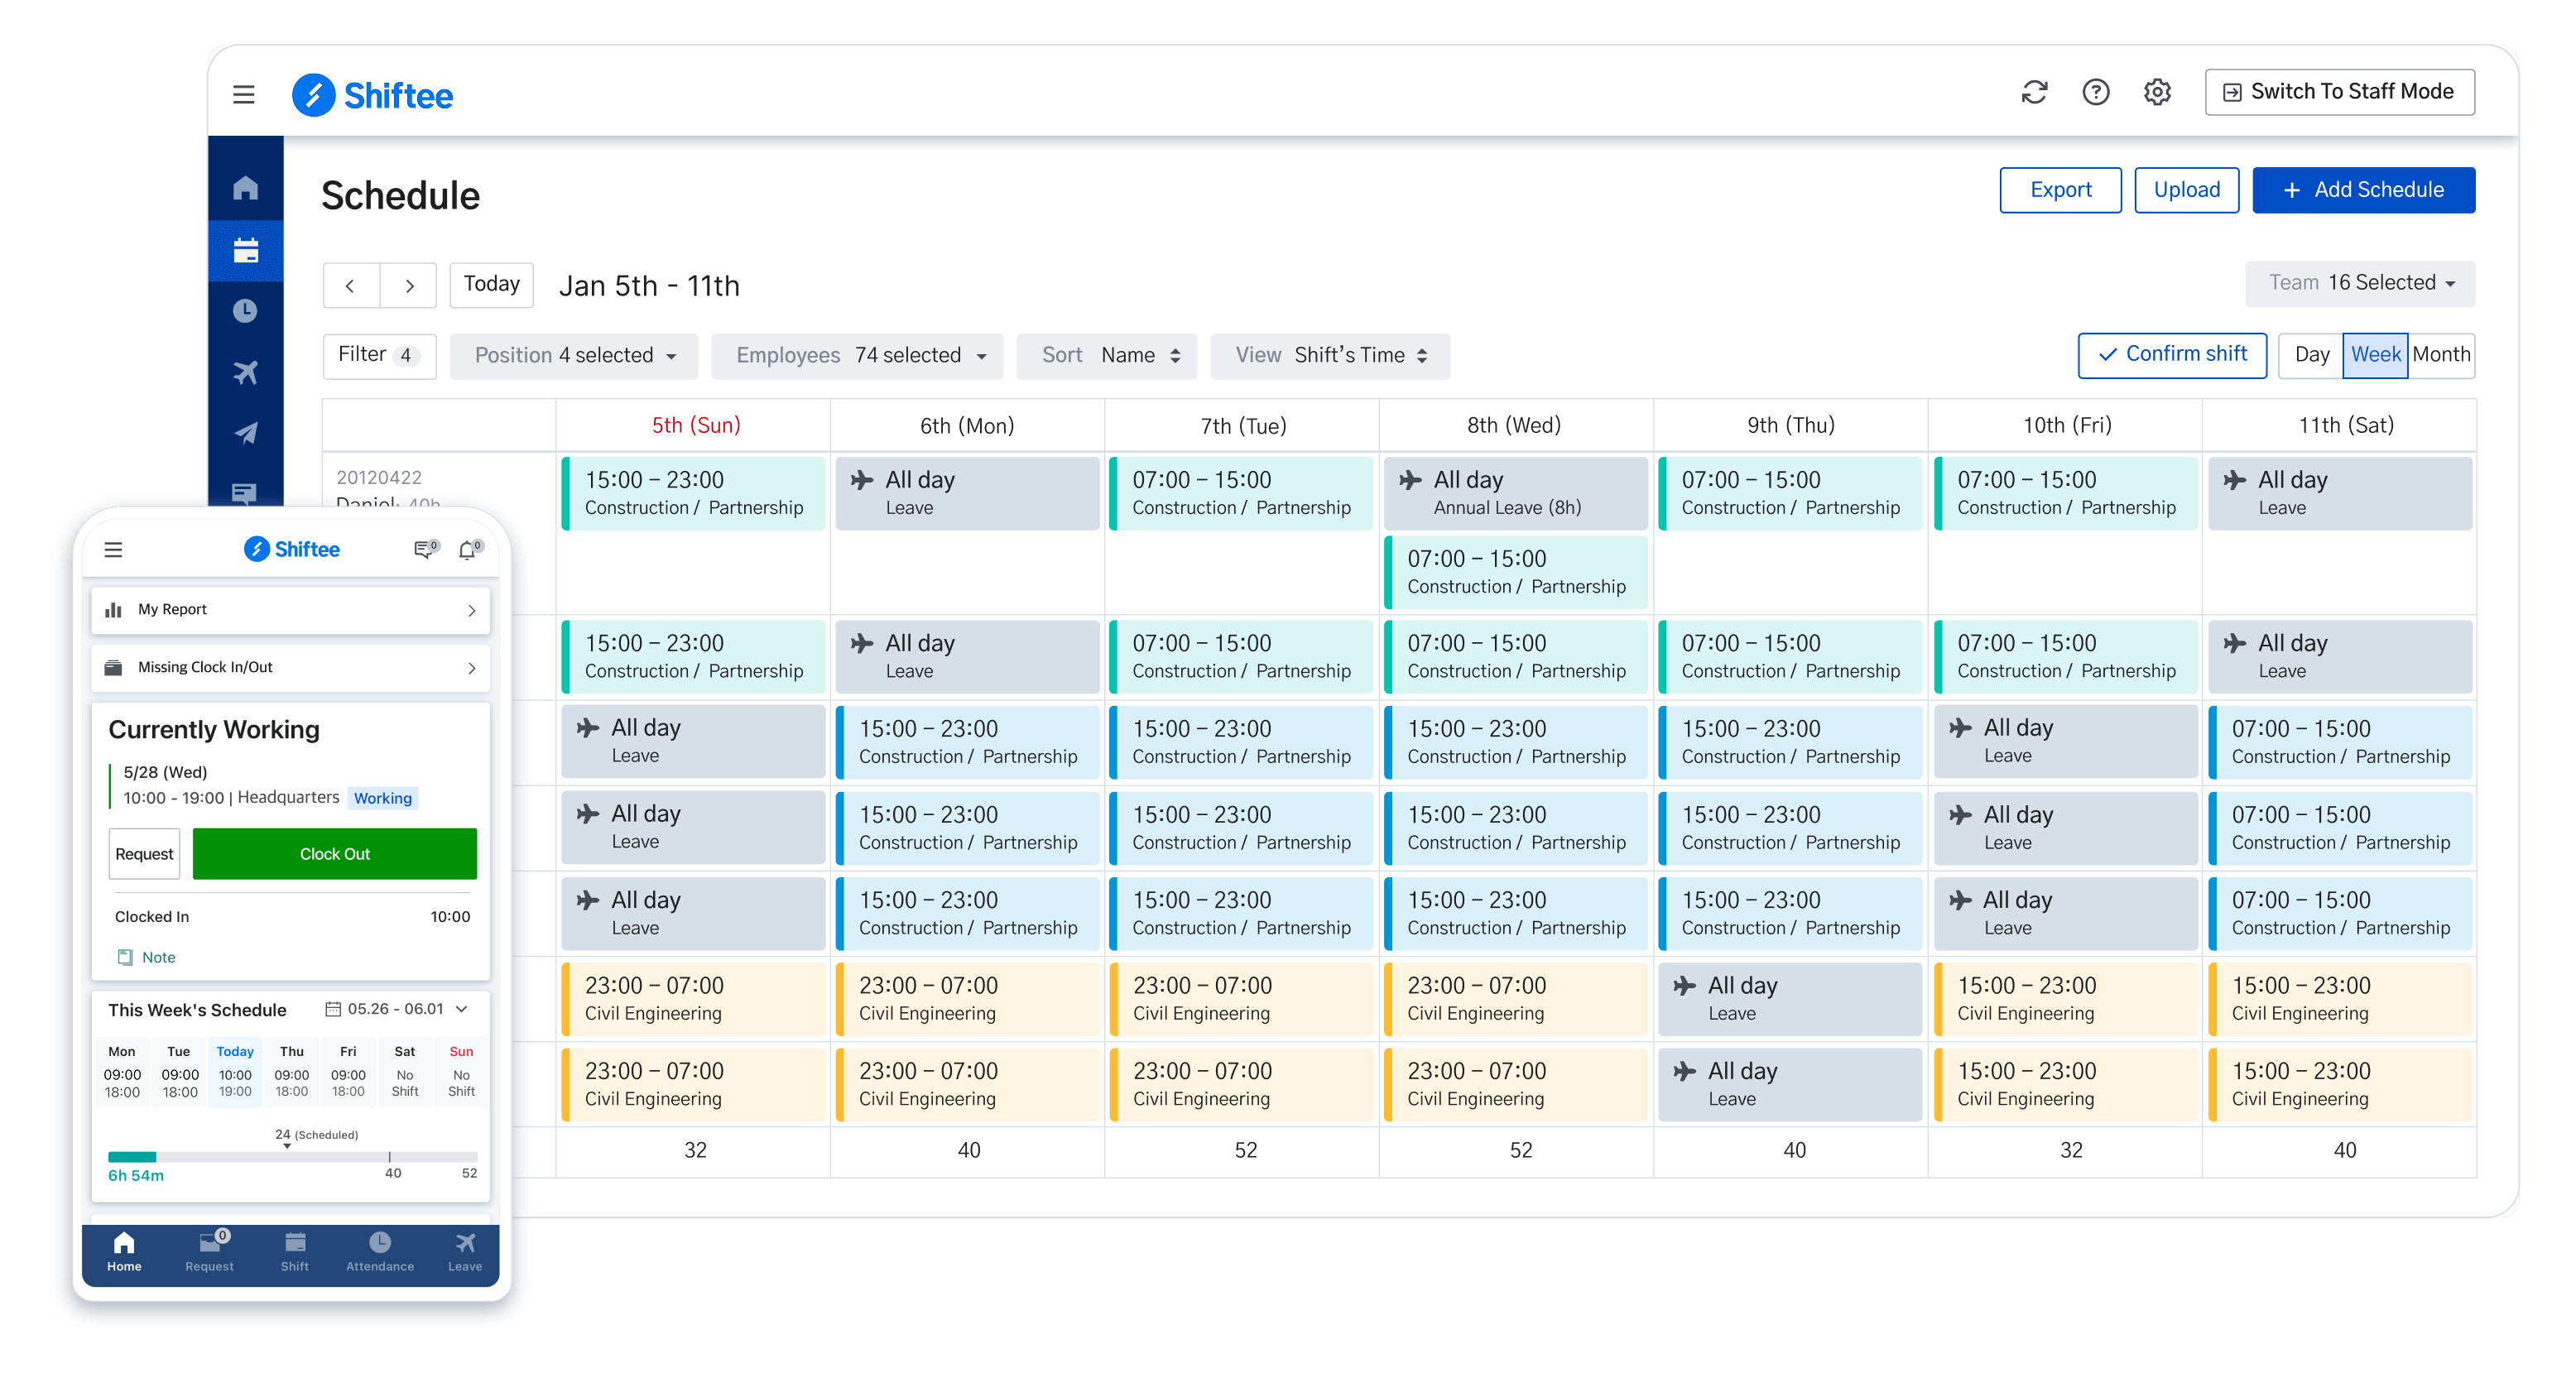Tap Shift in mobile bottom navigation
This screenshot has width=2576, height=1373.
[294, 1251]
